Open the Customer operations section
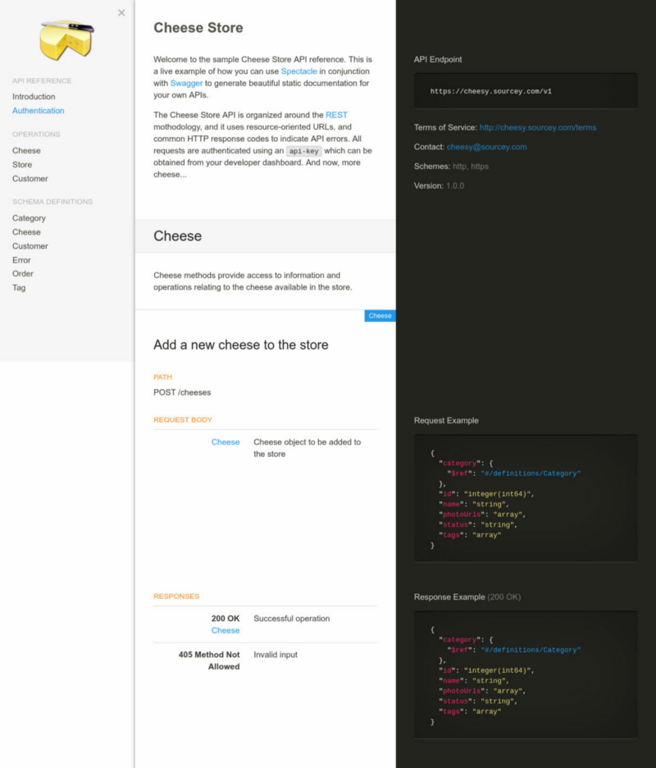The height and width of the screenshot is (768, 656). (30, 178)
